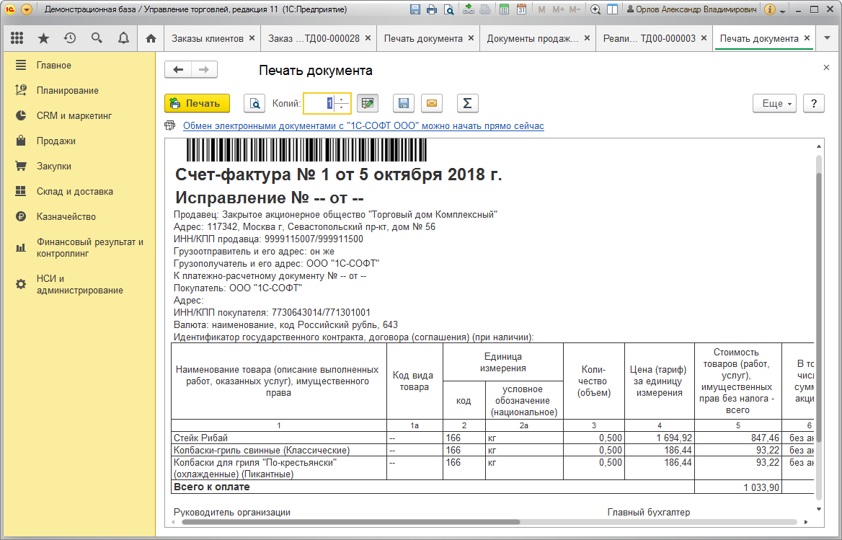Image resolution: width=842 pixels, height=540 pixels.
Task: Click the sum sigma icon
Action: click(x=467, y=103)
